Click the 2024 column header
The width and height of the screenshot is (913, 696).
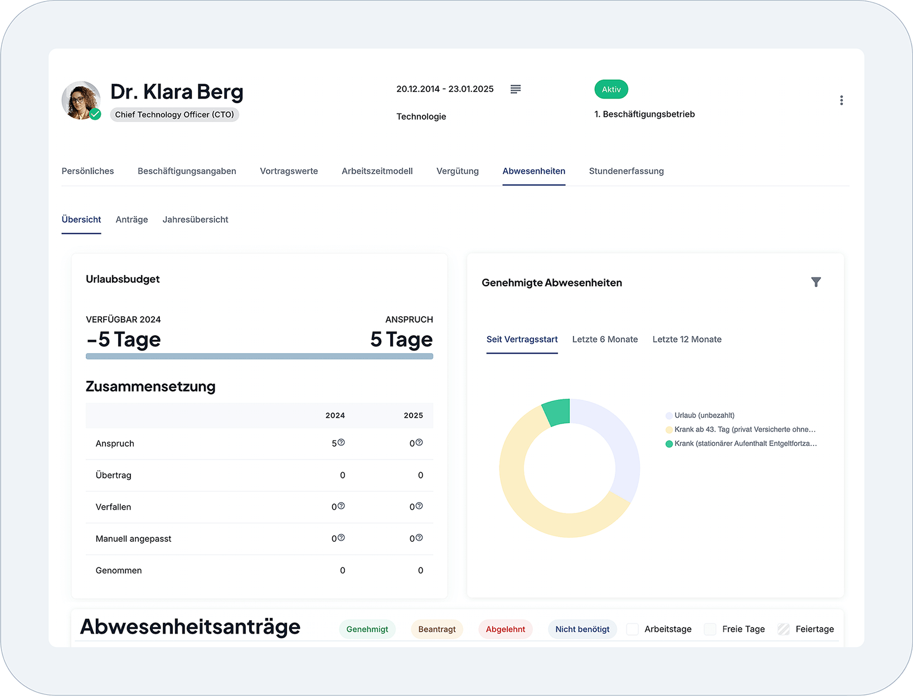pyautogui.click(x=335, y=415)
